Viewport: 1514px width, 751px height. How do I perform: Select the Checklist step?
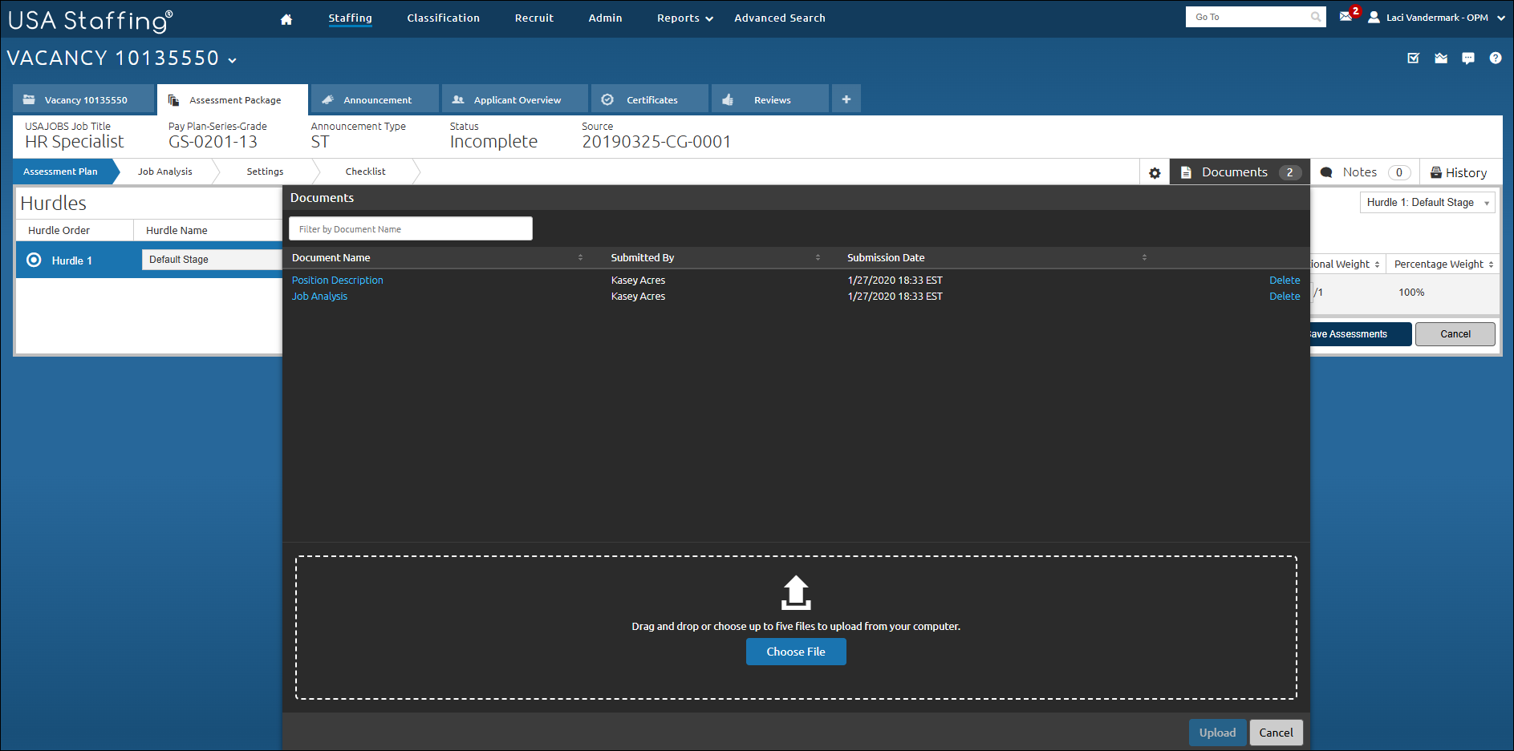365,172
